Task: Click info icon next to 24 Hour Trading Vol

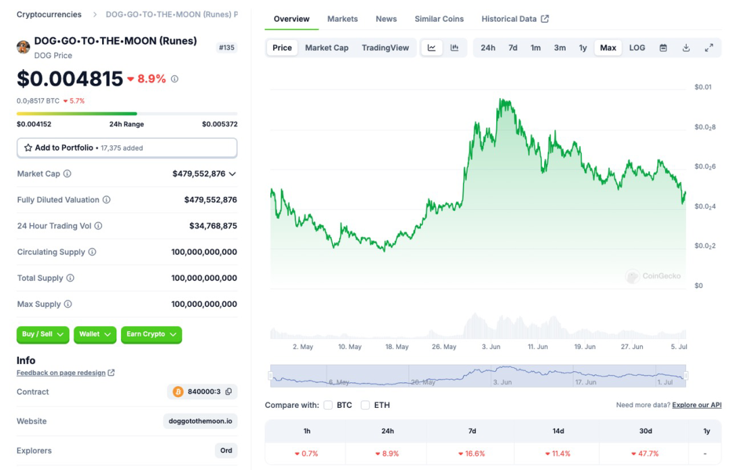Action: tap(98, 226)
